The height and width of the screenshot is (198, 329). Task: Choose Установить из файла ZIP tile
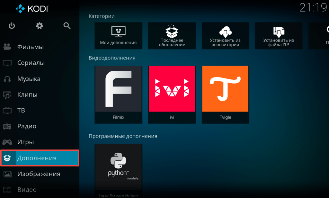(279, 35)
